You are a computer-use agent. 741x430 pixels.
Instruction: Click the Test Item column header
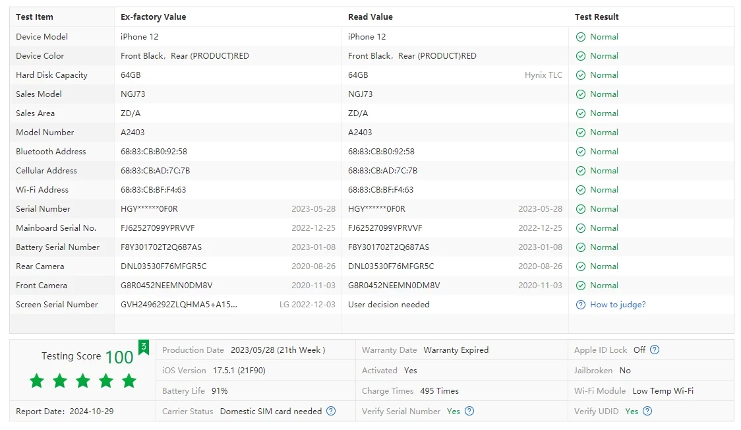point(34,17)
